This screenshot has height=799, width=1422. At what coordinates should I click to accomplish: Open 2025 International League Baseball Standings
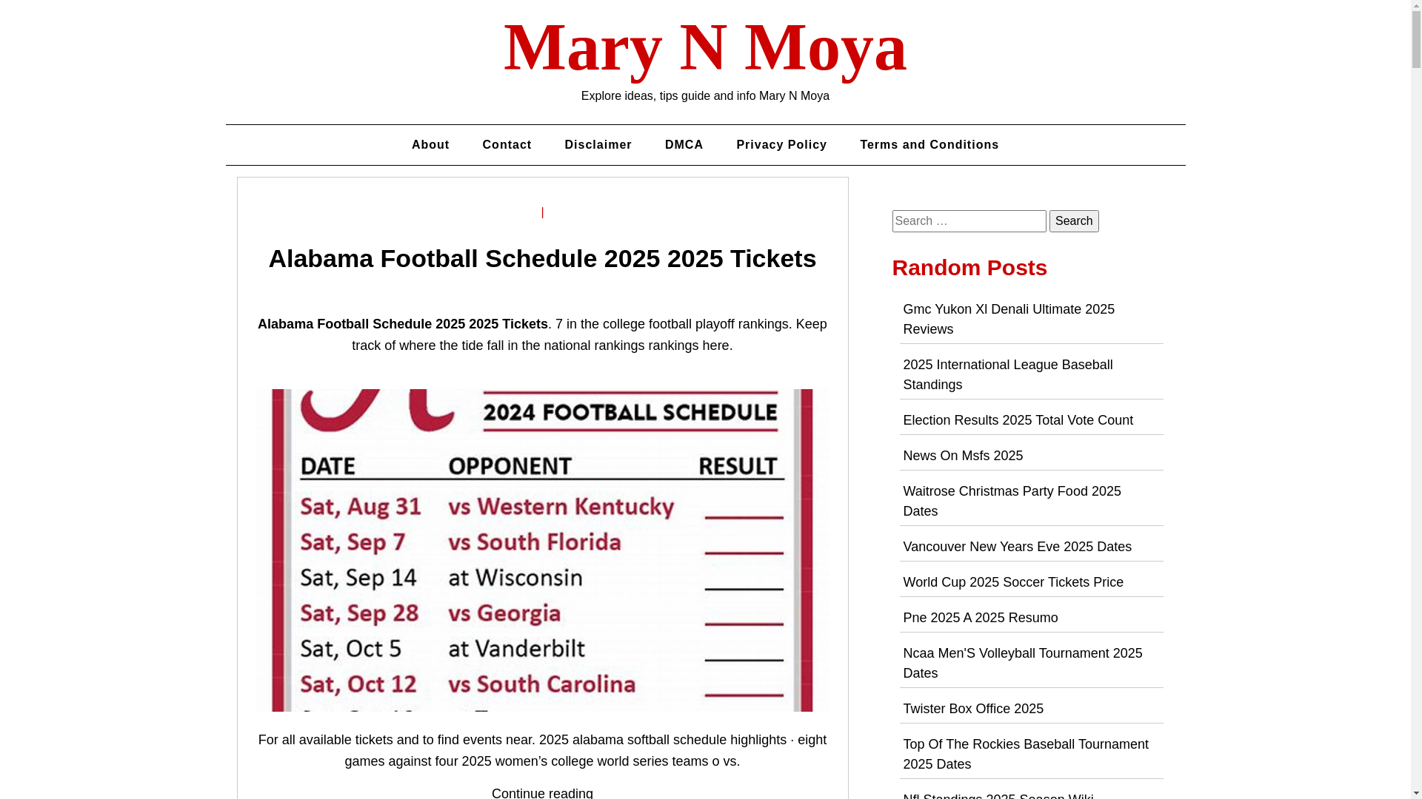pos(1007,374)
